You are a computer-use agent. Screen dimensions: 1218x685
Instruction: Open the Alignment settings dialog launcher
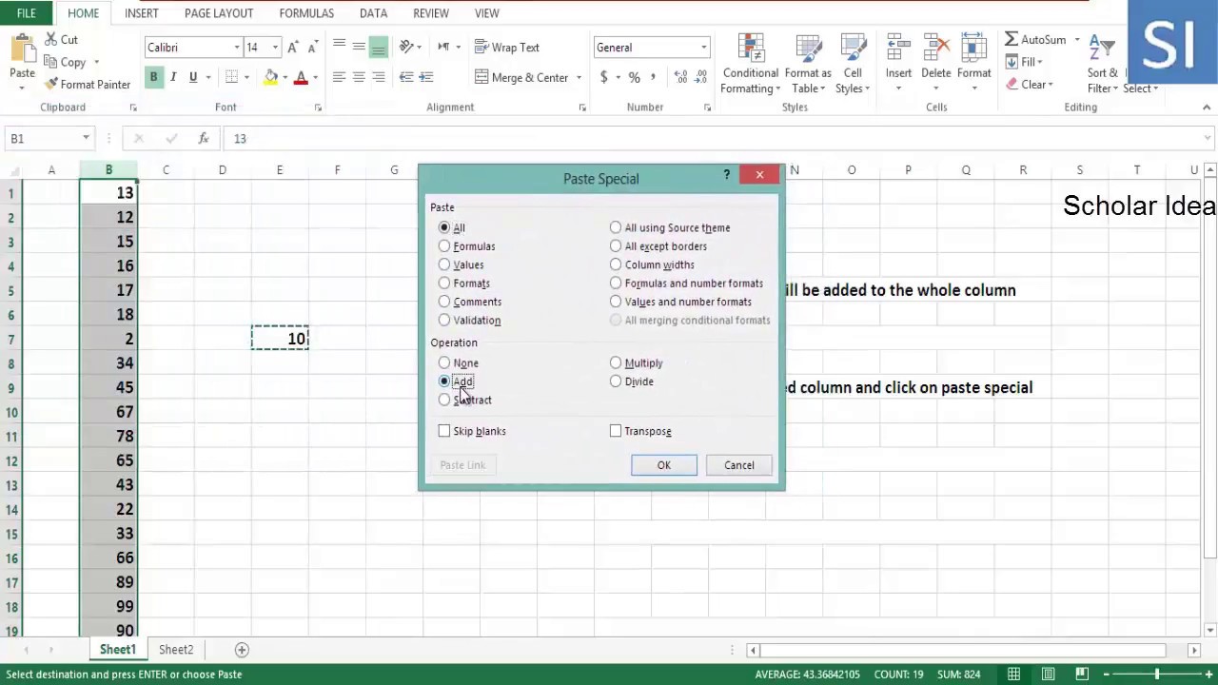[582, 108]
